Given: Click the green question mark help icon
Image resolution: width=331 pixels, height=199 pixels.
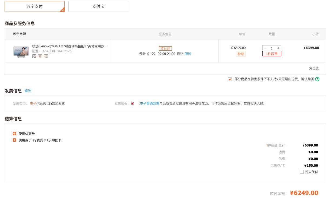Looking at the screenshot, I should click(317, 79).
